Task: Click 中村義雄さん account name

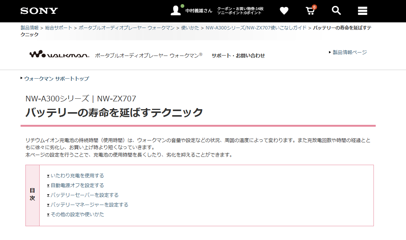Action: click(x=199, y=11)
